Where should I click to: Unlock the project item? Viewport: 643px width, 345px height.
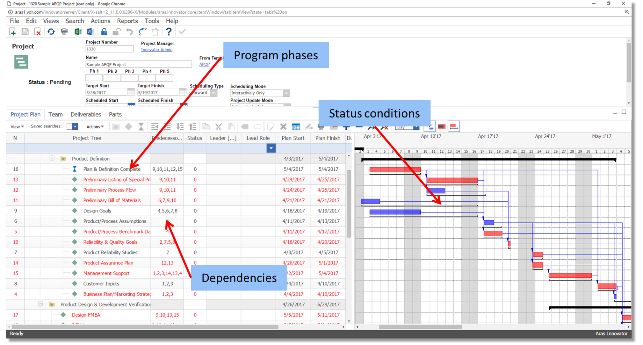click(116, 32)
